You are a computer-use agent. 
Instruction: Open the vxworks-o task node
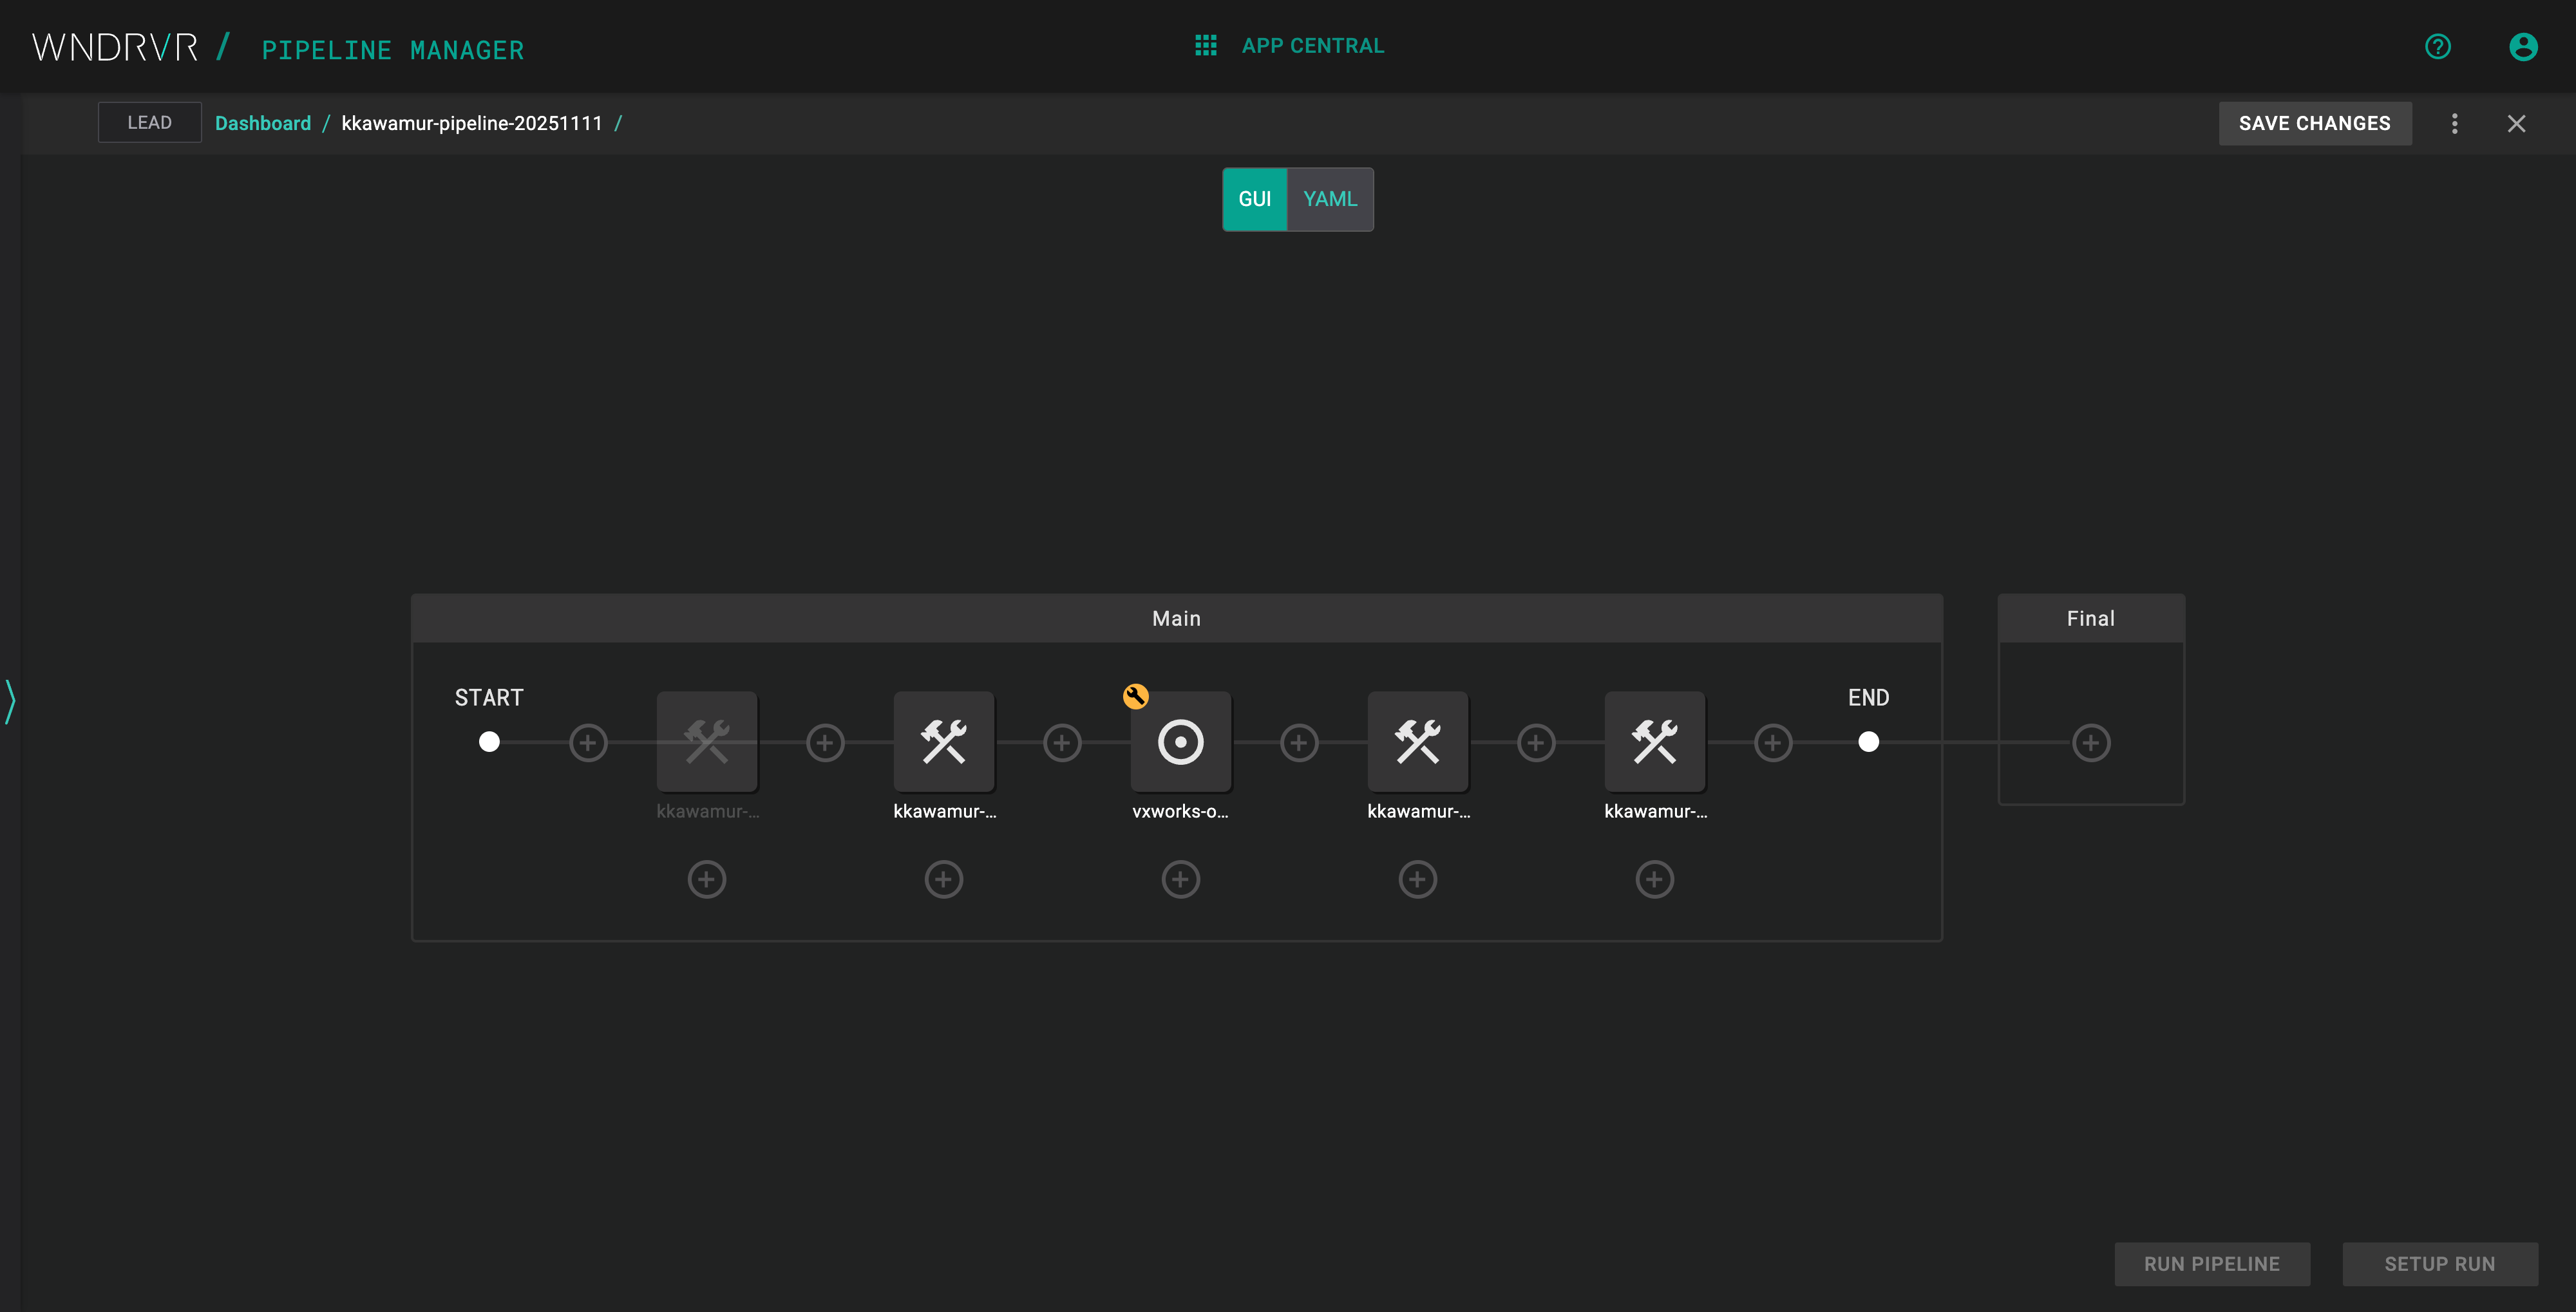(x=1181, y=741)
